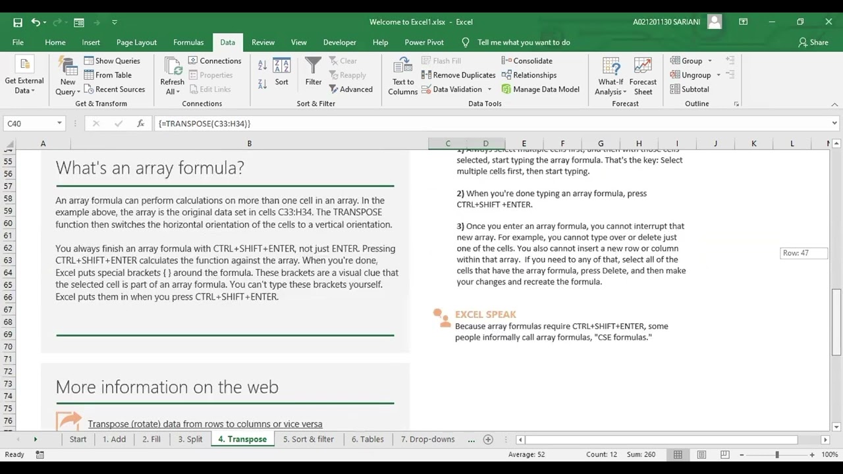
Task: Click the macro recording icon in status bar
Action: [x=40, y=455]
